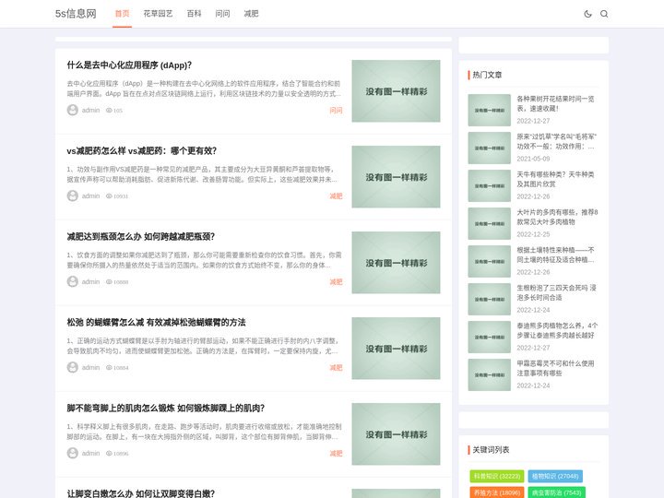Select the blue 植物知识 (27048) keyword tag
The height and width of the screenshot is (498, 664).
pos(555,476)
